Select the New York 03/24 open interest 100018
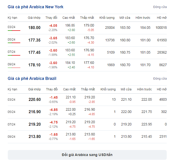 pyautogui.click(x=161, y=28)
